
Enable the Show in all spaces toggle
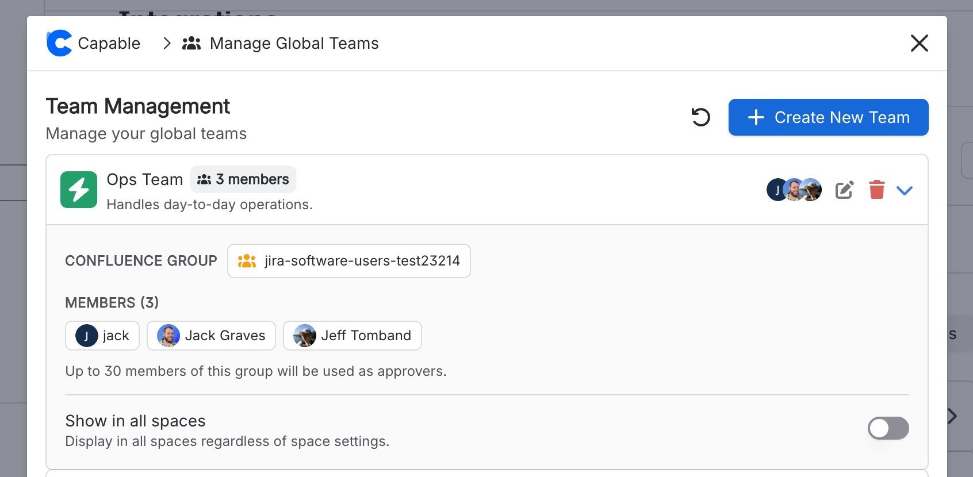888,428
